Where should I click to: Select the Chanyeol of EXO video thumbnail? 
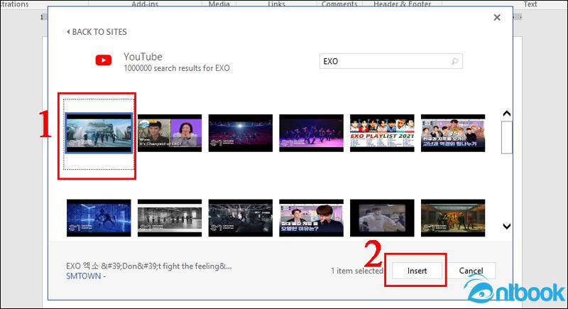click(x=170, y=133)
